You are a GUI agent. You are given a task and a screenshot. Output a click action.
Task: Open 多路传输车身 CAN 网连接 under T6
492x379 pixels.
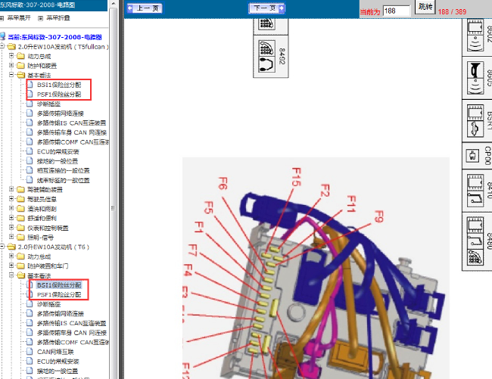(x=72, y=333)
